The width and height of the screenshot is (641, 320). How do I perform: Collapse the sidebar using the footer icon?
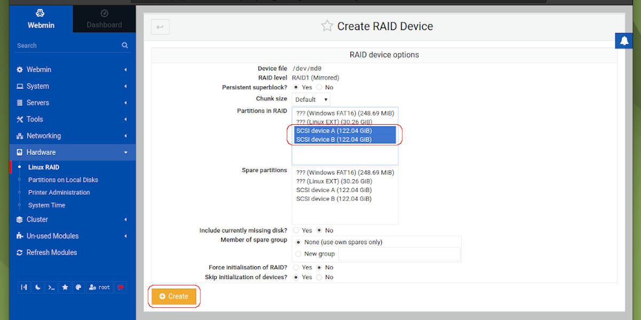click(x=24, y=287)
